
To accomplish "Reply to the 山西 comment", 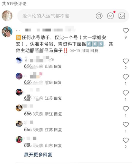I will (58, 66).
